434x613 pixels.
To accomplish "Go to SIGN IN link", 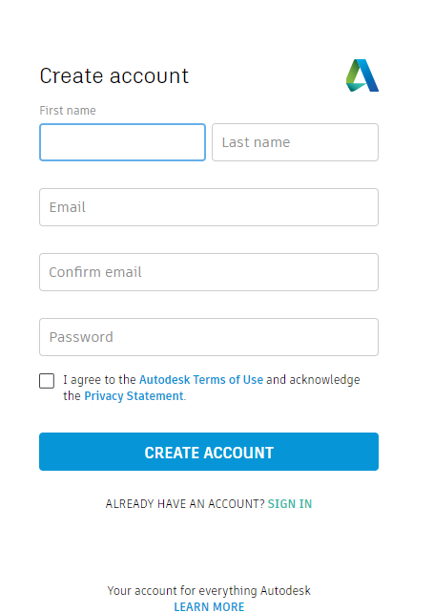I will (x=290, y=503).
